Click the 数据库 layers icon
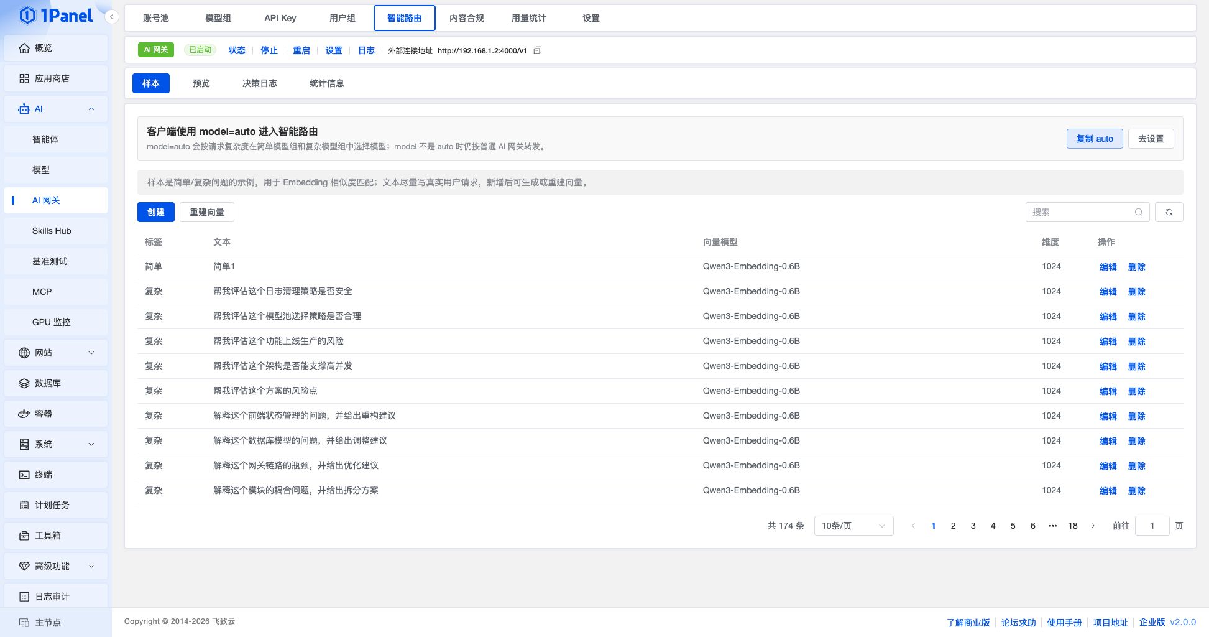 pos(24,383)
